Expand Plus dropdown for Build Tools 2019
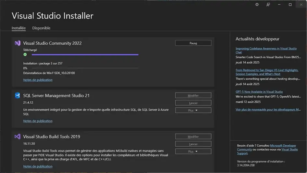Viewport: 307px width, 173px height. click(x=193, y=151)
